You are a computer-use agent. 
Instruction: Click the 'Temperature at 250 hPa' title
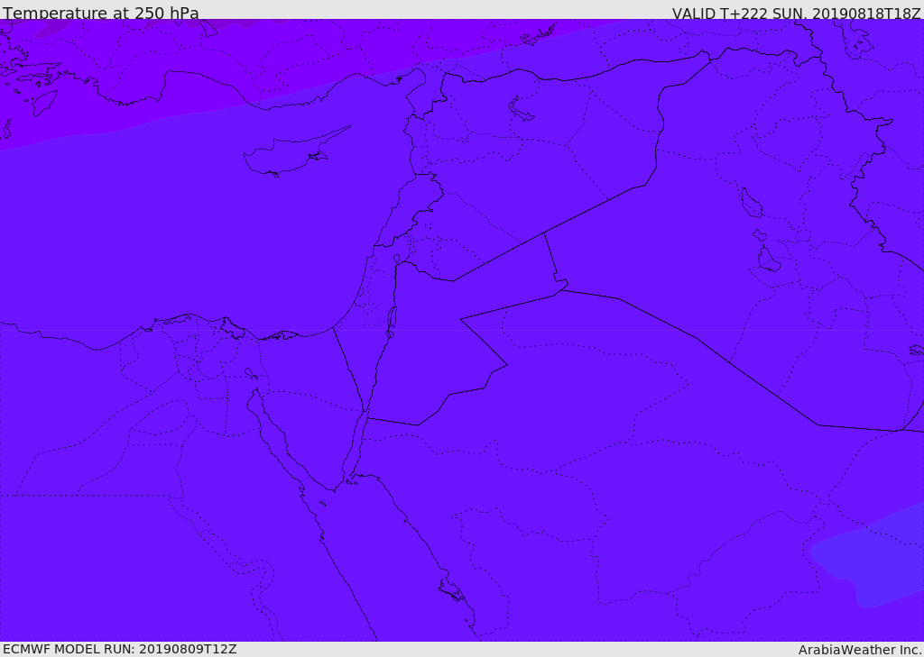[x=101, y=13]
